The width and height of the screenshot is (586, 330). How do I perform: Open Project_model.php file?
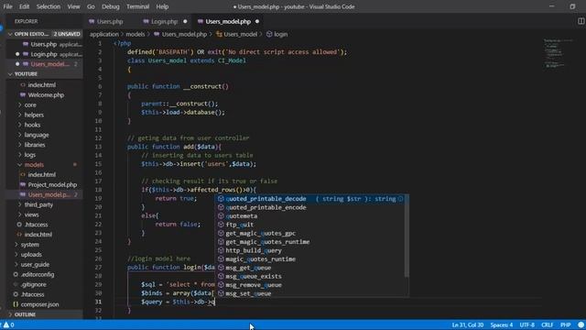pyautogui.click(x=52, y=185)
